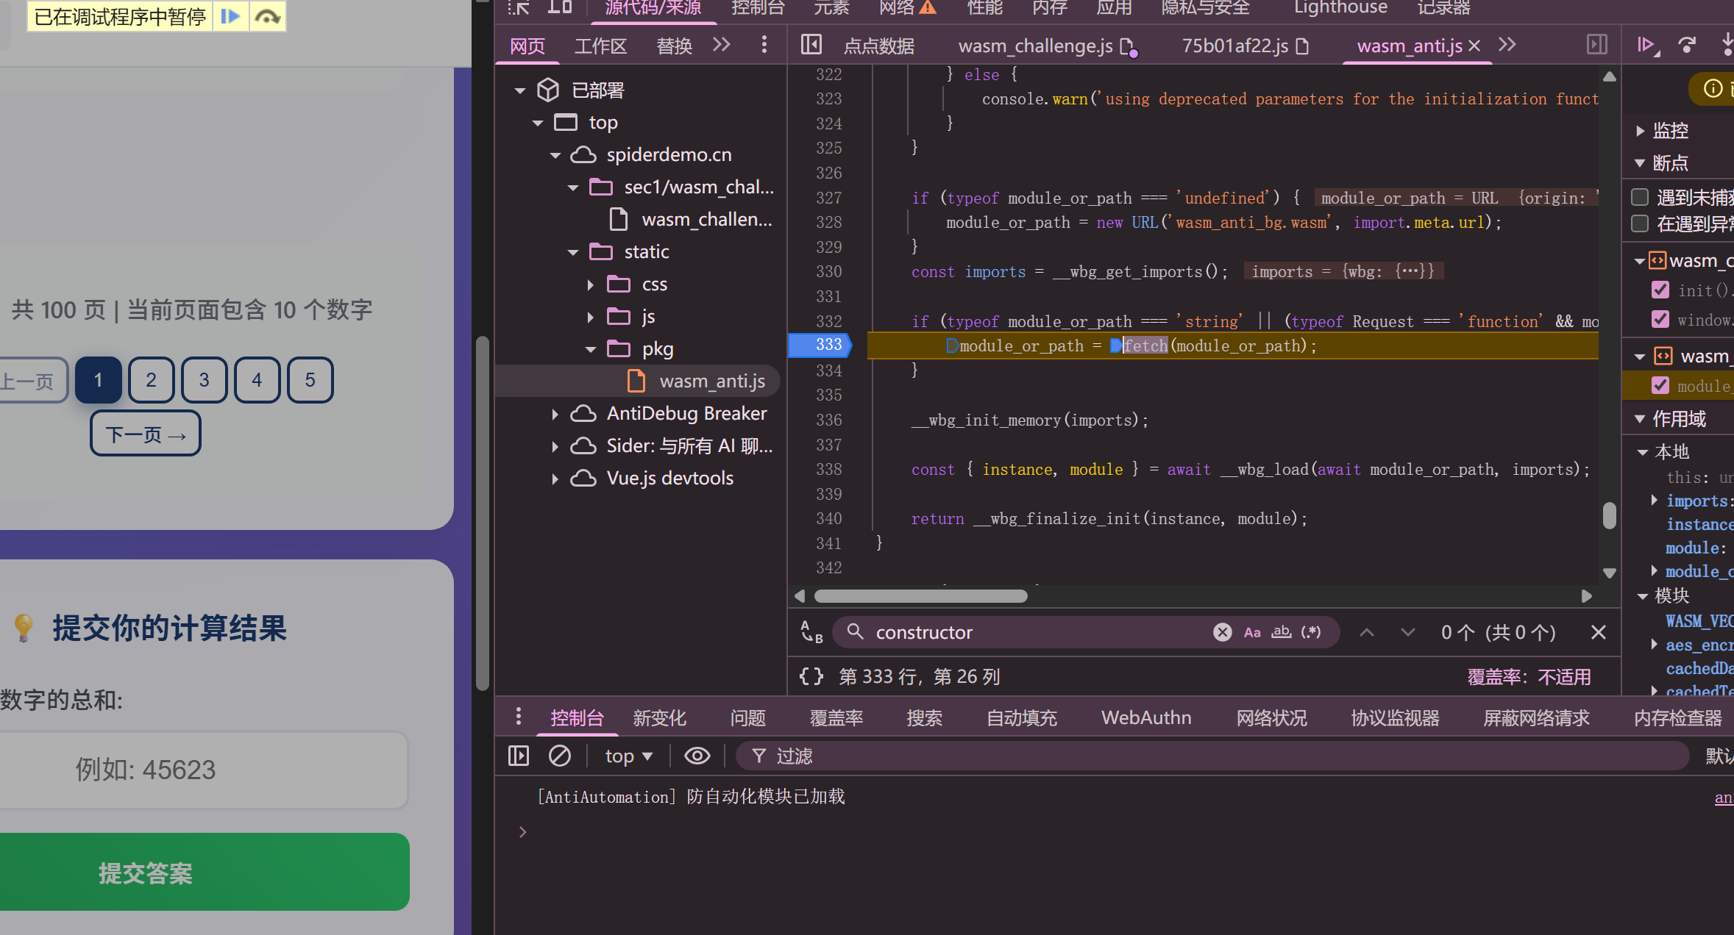The image size is (1734, 935).
Task: Go to page 3 in pagination
Action: (204, 380)
